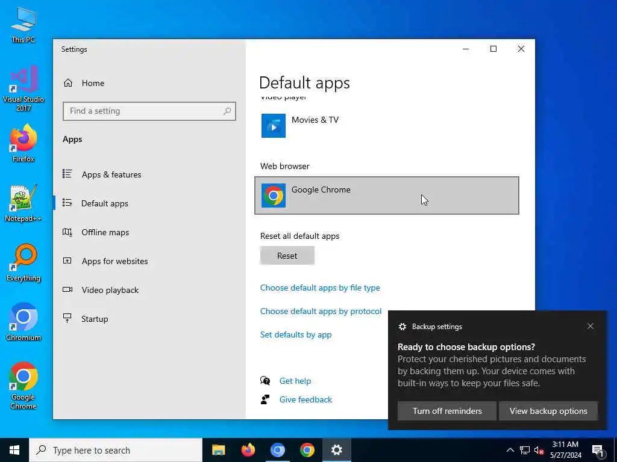The height and width of the screenshot is (462, 617).
Task: Click the search magnifier in Find a setting
Action: (227, 111)
